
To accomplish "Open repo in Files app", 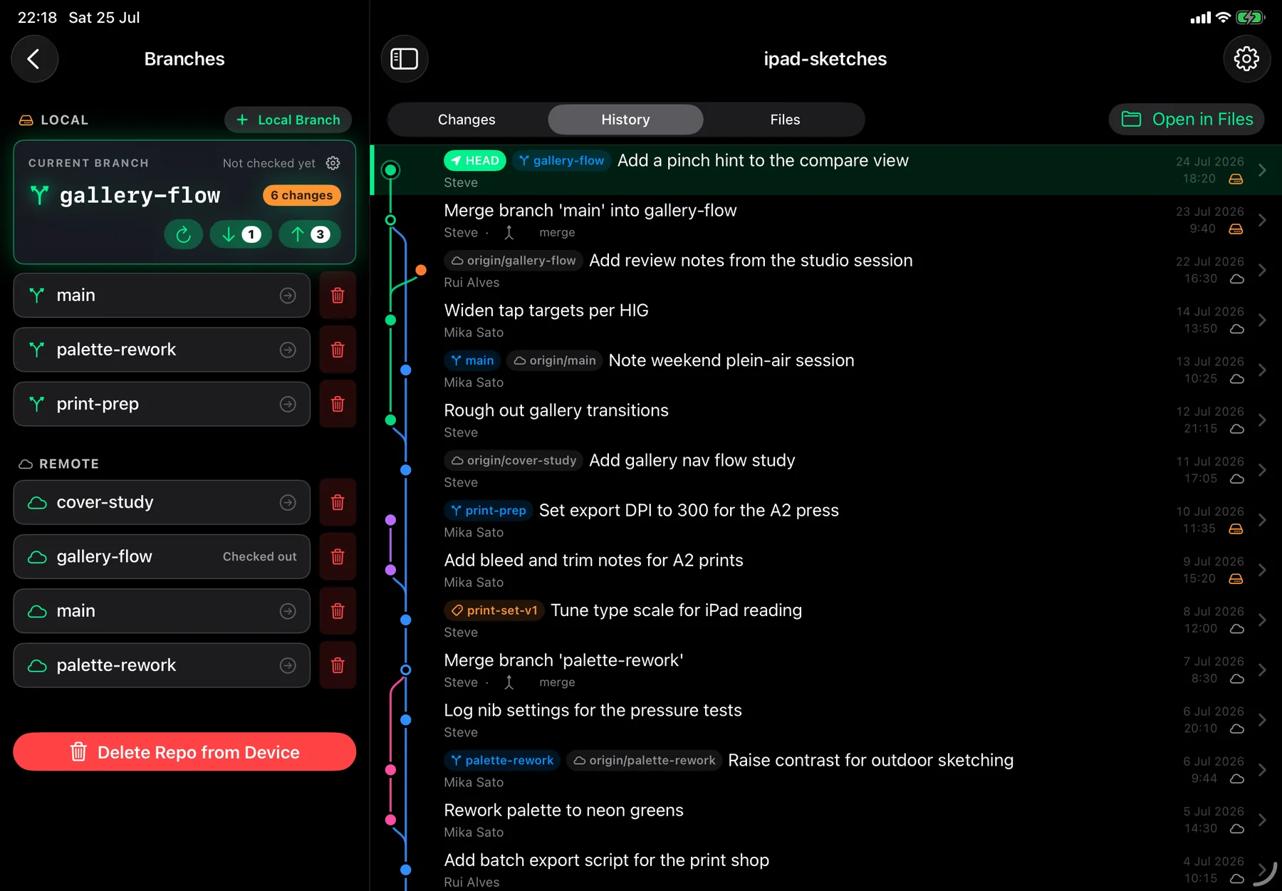I will (1187, 119).
